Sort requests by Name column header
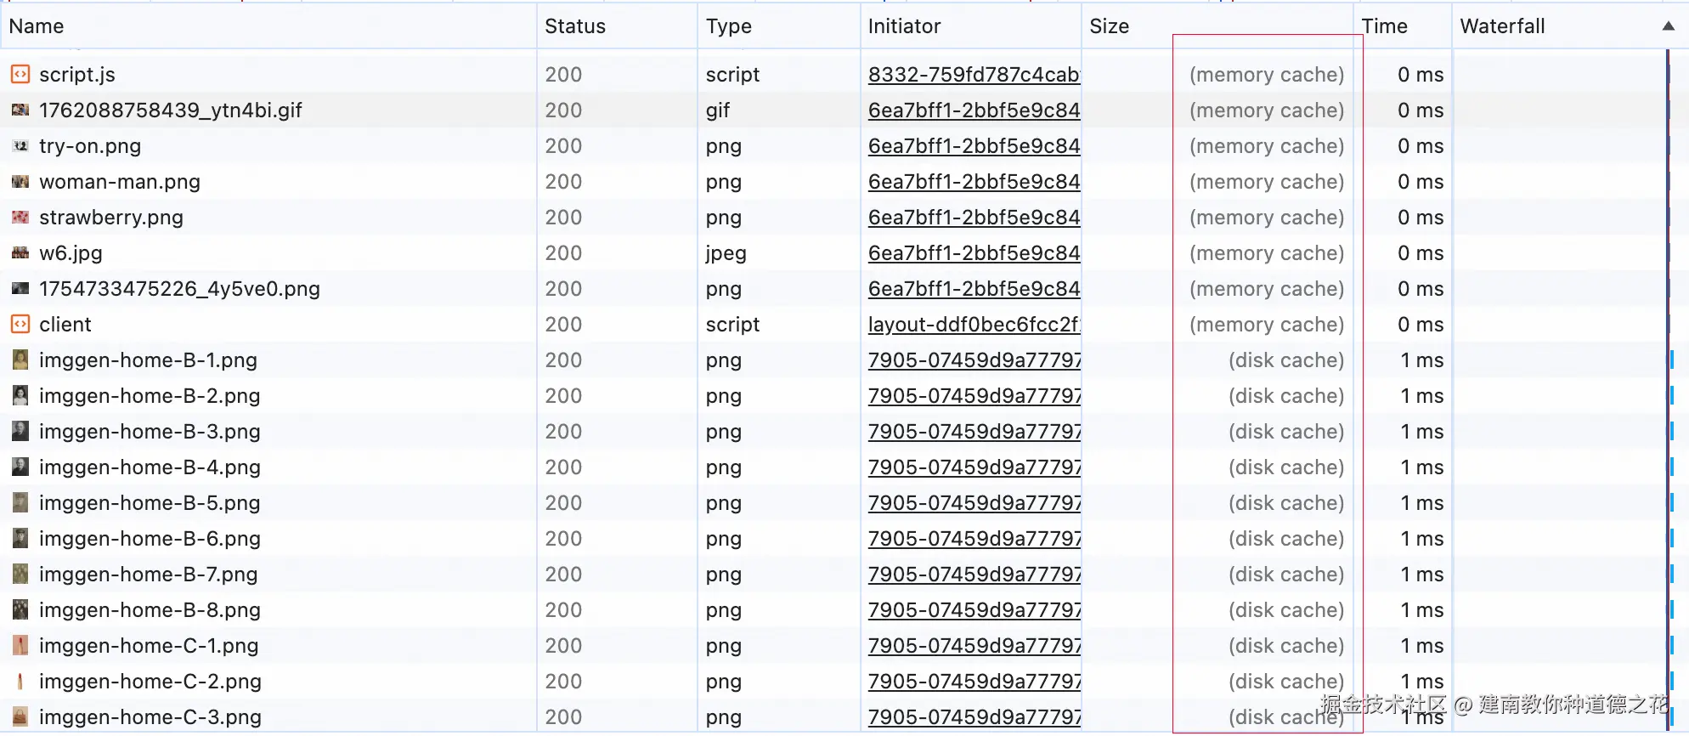Image resolution: width=1689 pixels, height=736 pixels. [37, 26]
